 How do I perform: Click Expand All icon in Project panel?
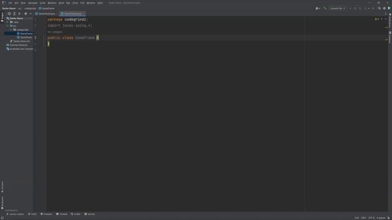click(14, 13)
